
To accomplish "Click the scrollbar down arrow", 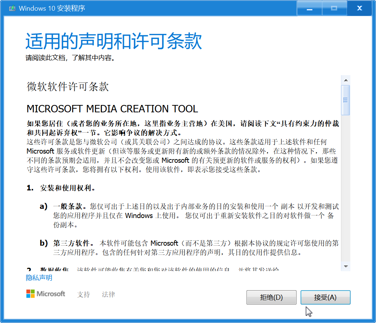I will click(x=345, y=266).
